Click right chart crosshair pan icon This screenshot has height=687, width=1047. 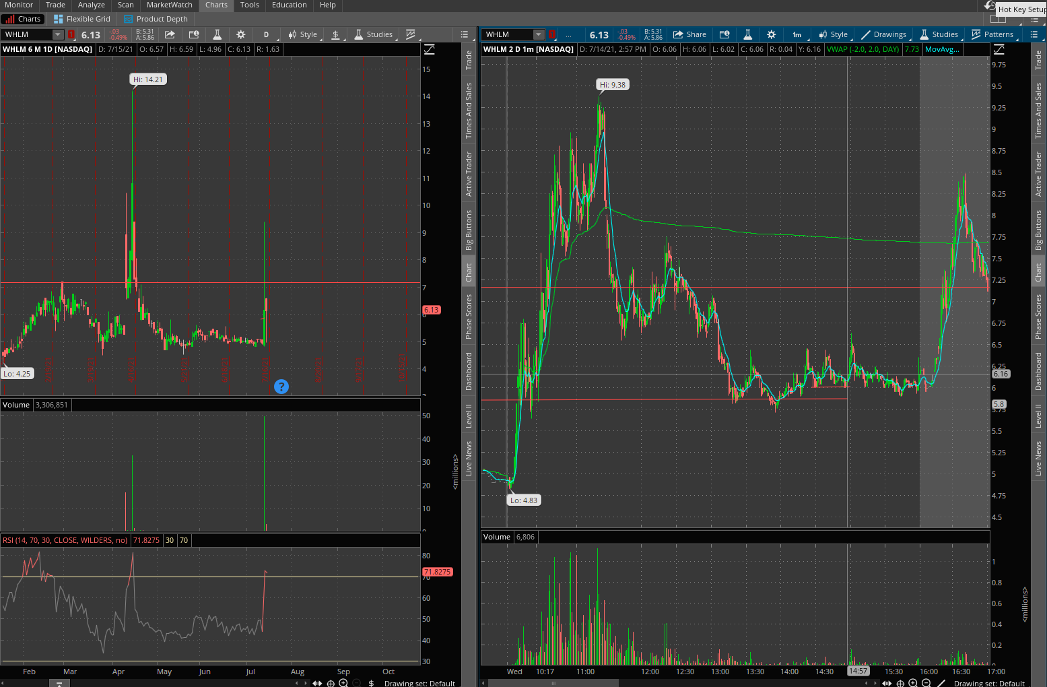tap(900, 683)
